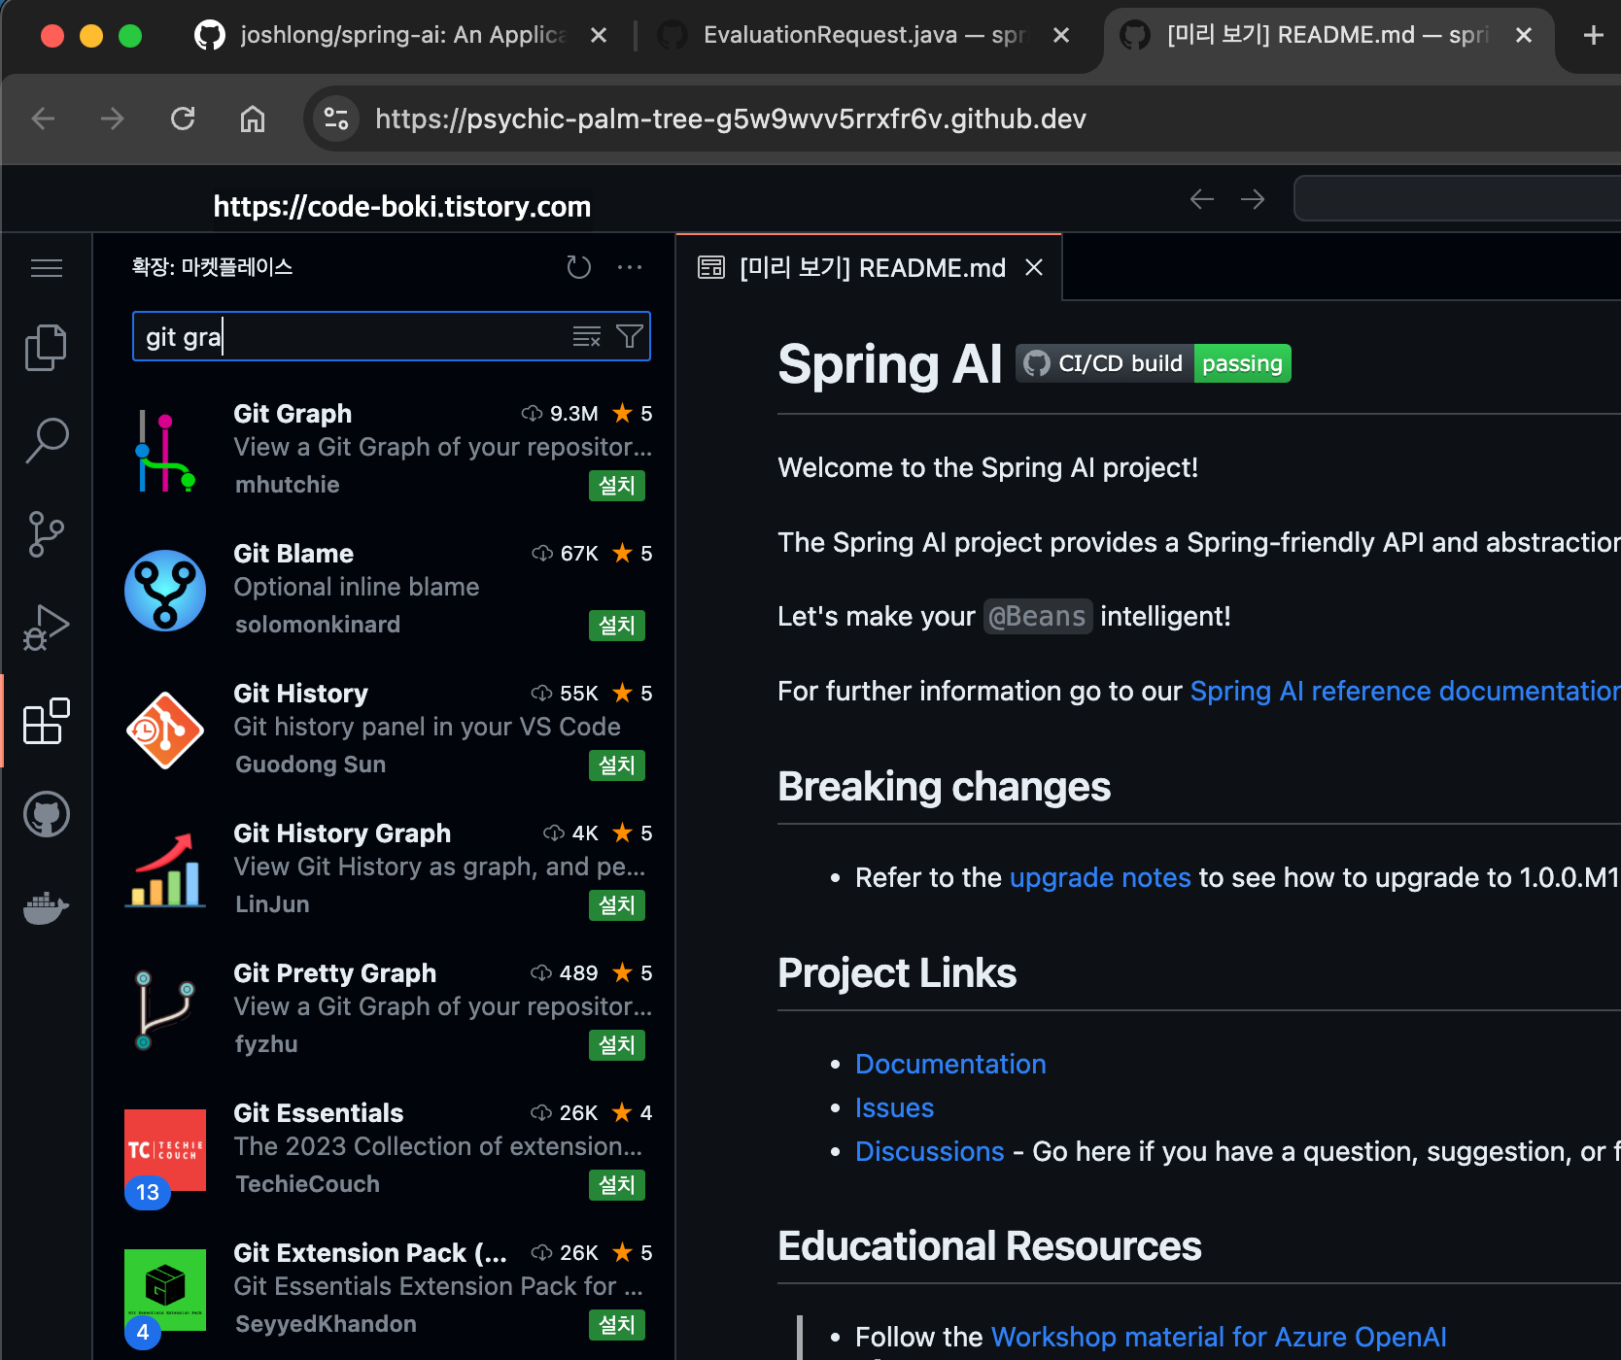This screenshot has width=1621, height=1360.
Task: Install the Git History Graph extension
Action: tap(617, 905)
